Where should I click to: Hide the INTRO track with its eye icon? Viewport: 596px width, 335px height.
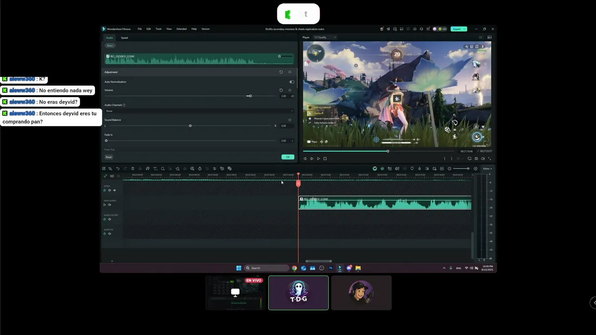(115, 190)
